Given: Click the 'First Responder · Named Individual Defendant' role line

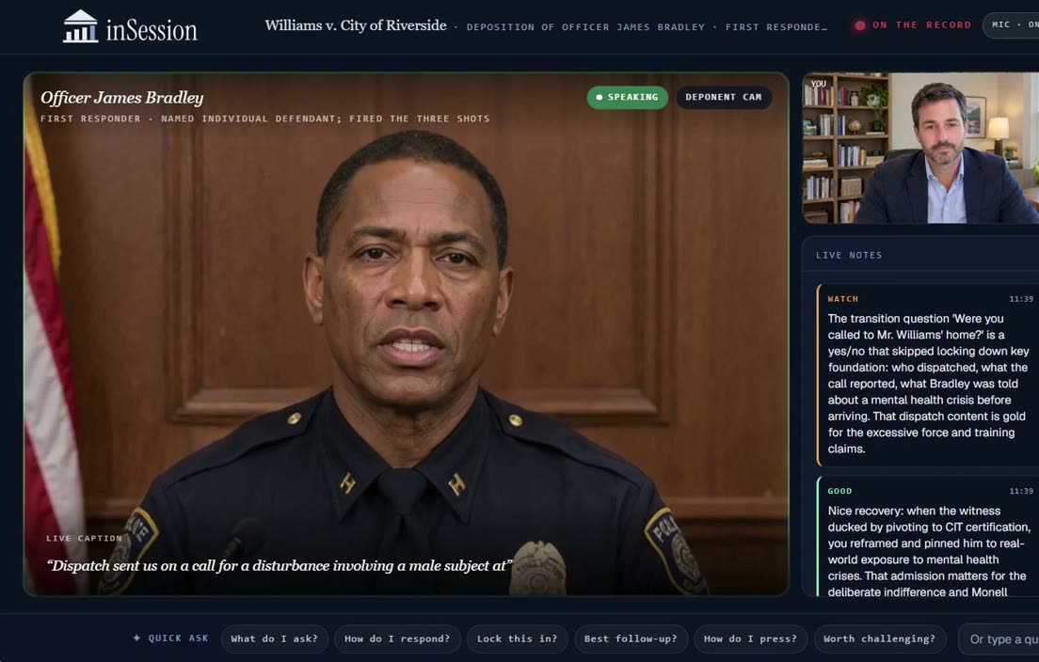Looking at the screenshot, I should (x=265, y=118).
